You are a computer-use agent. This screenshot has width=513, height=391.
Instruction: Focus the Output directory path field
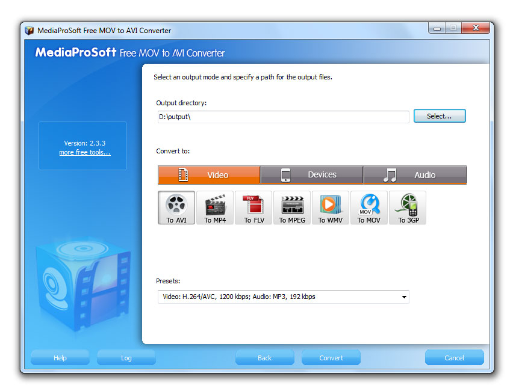click(284, 117)
